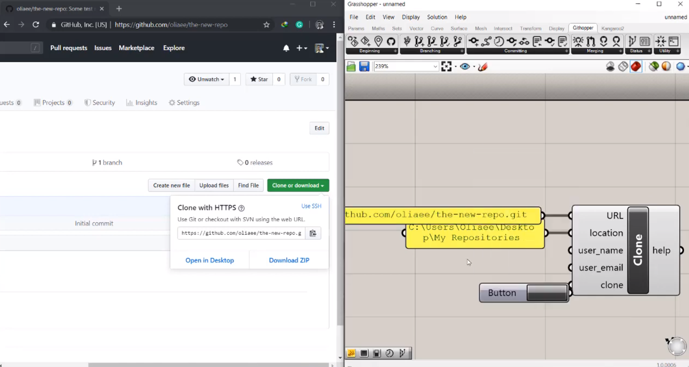Click the git diamond with plus icon
The image size is (689, 367).
365,42
